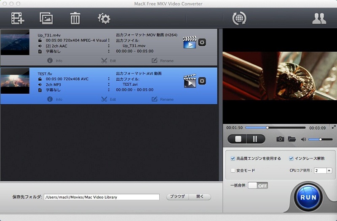Click Rename in TEST.flv row
Viewport: 337px width, 221px height.
(x=163, y=99)
